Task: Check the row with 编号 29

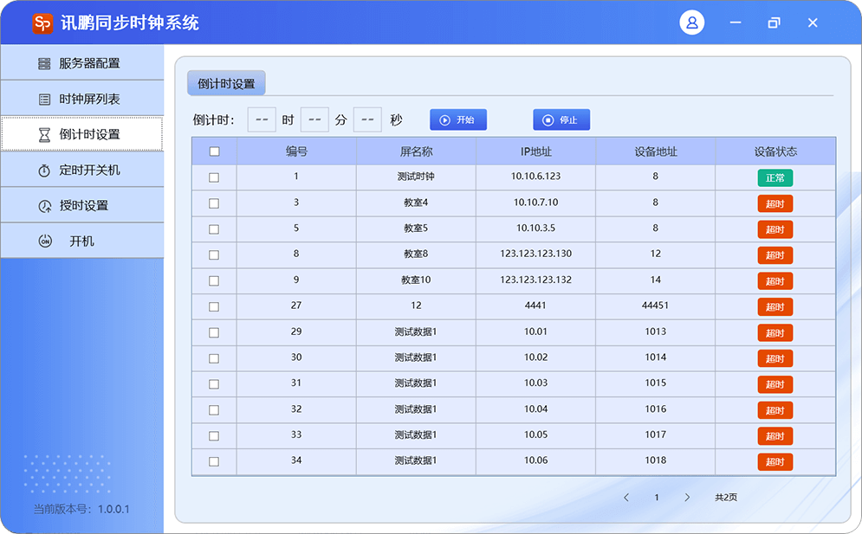Action: point(214,332)
